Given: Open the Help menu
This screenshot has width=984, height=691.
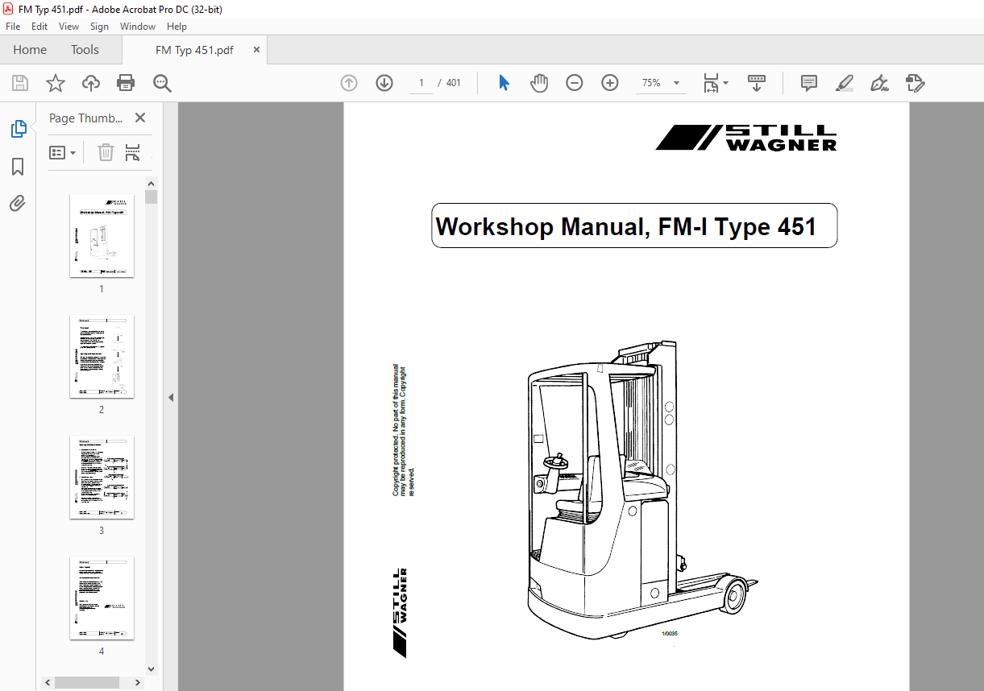Looking at the screenshot, I should 176,27.
